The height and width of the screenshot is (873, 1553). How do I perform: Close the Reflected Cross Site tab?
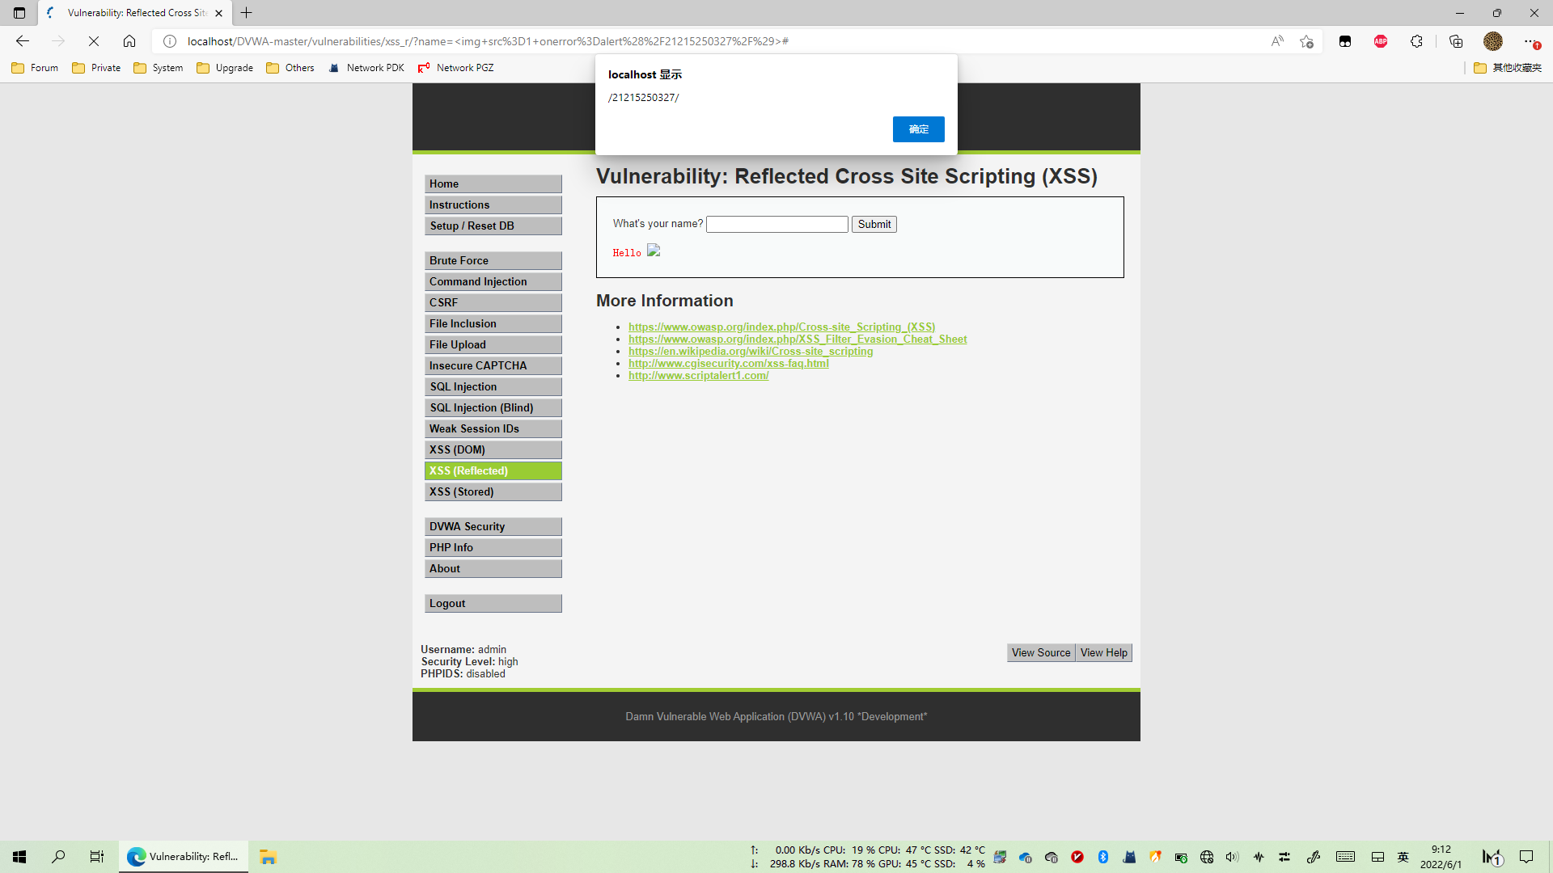click(218, 13)
